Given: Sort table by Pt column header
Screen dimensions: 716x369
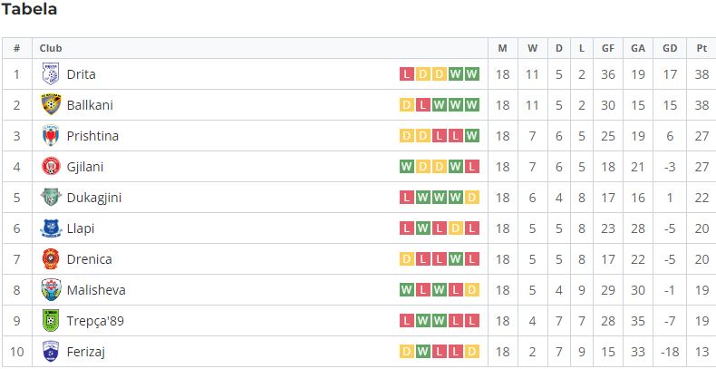Looking at the screenshot, I should (x=701, y=48).
